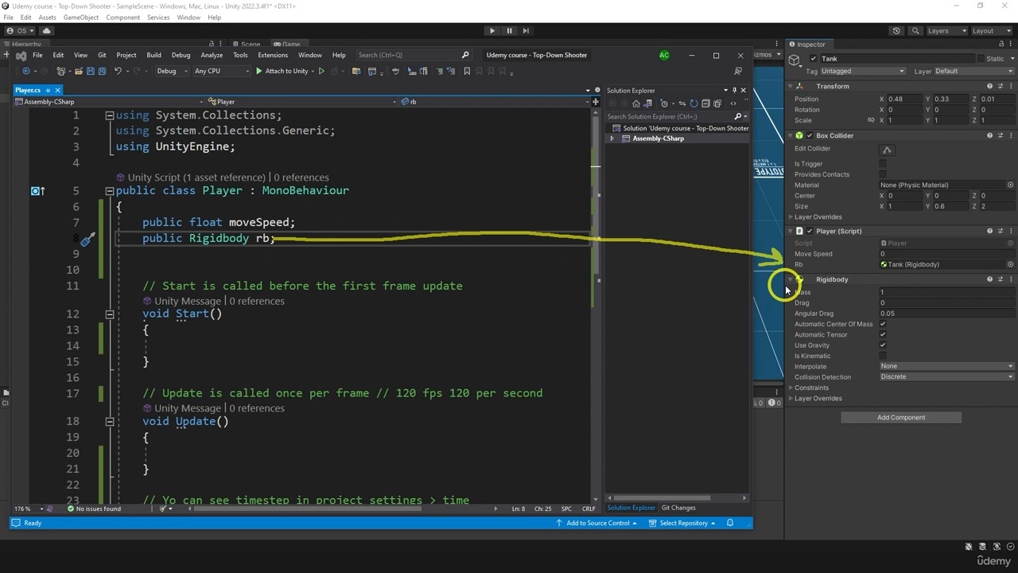
Task: Click the Unity Pause button
Action: pyautogui.click(x=509, y=31)
